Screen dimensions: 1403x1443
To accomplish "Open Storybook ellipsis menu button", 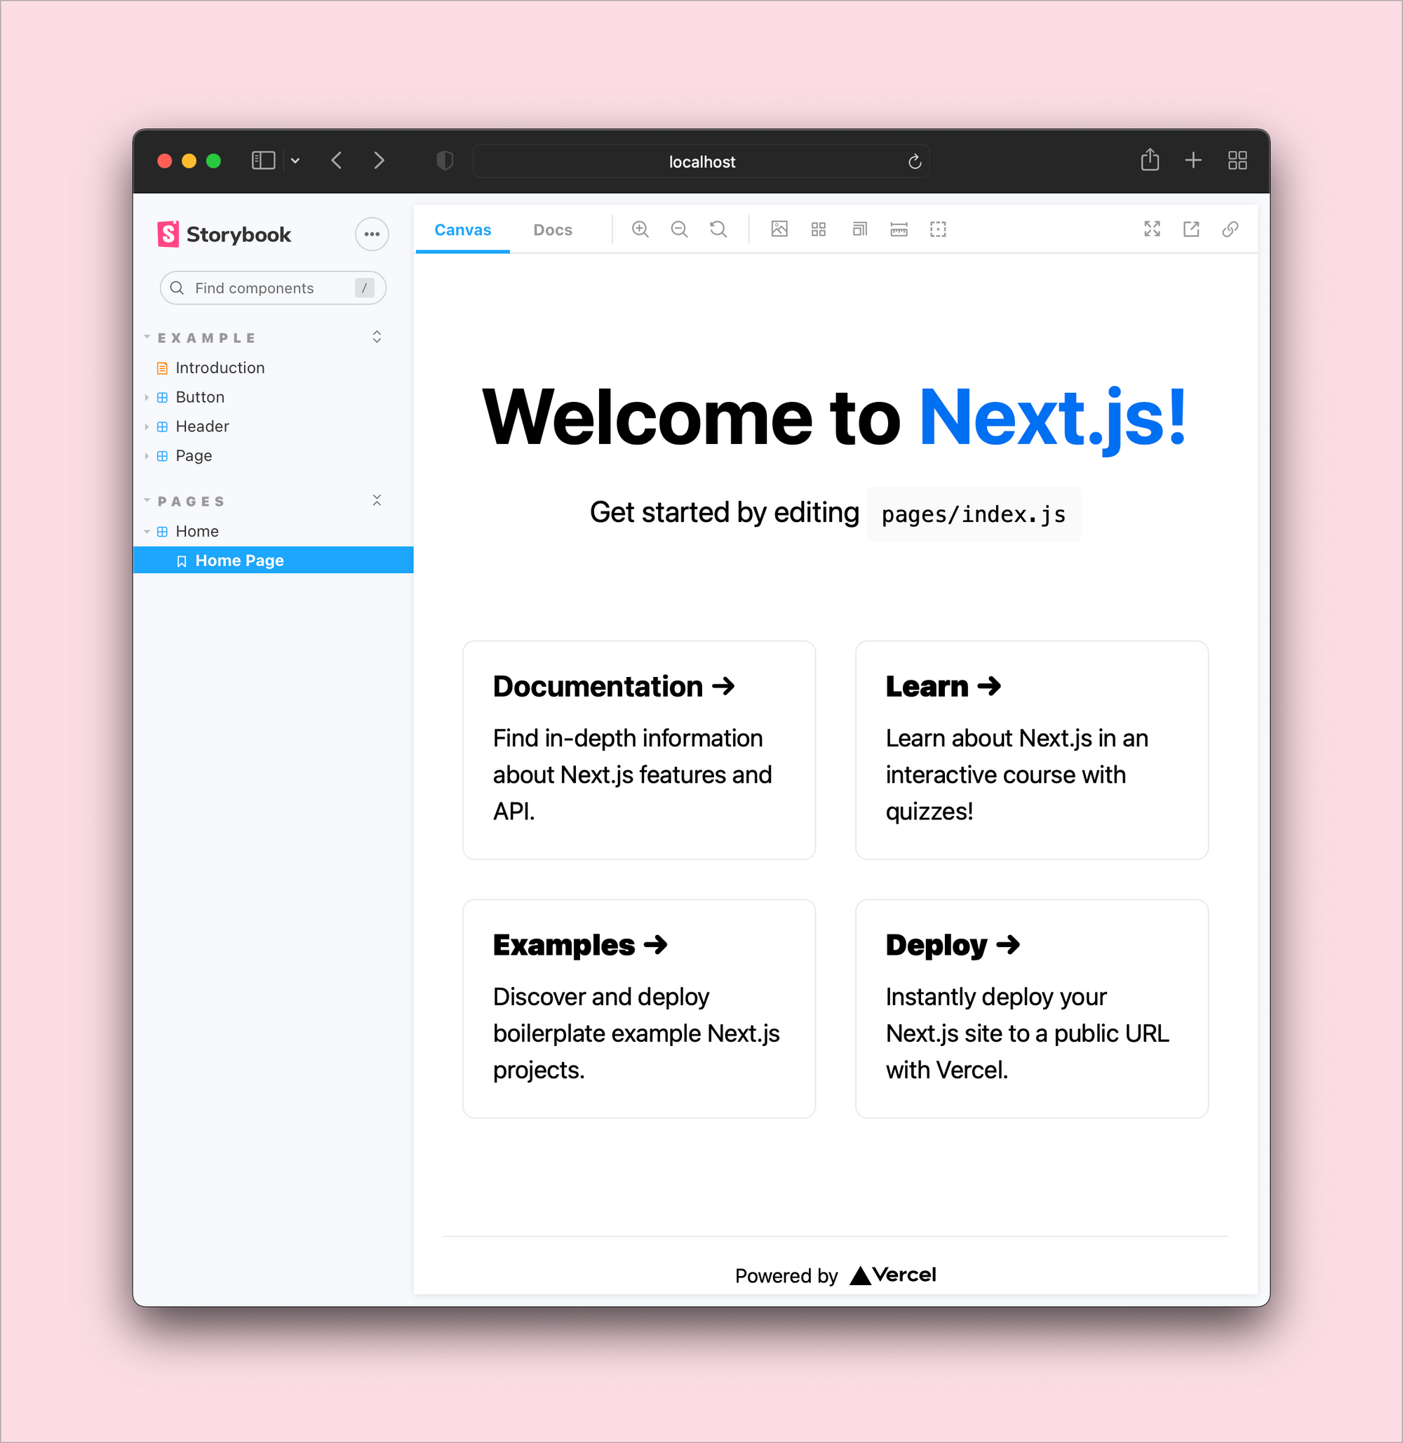I will point(371,234).
